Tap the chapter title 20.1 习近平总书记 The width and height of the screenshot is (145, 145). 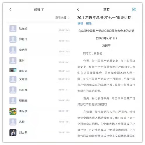coord(104,18)
